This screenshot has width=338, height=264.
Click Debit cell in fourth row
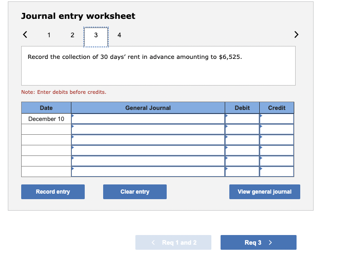coord(242,150)
